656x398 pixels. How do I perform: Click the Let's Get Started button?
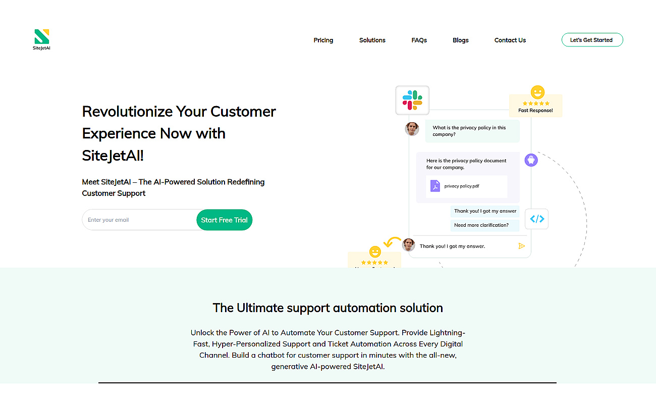[592, 40]
